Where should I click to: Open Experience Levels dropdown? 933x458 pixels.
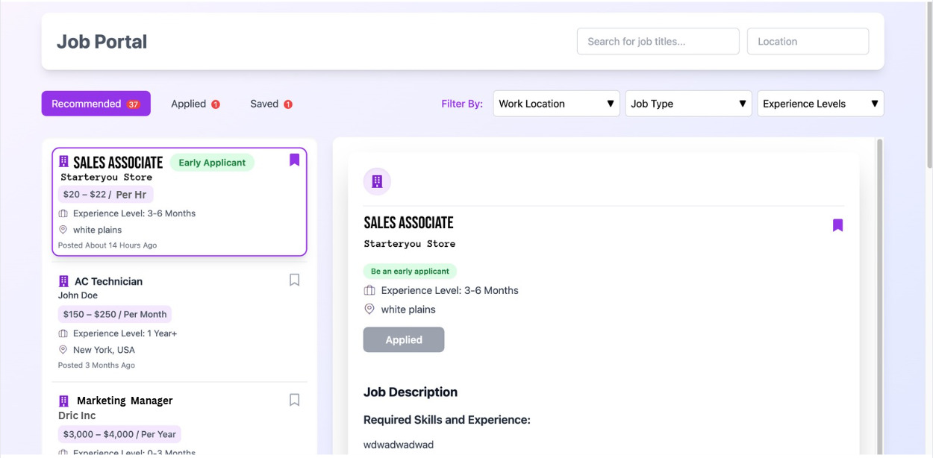[x=820, y=104]
